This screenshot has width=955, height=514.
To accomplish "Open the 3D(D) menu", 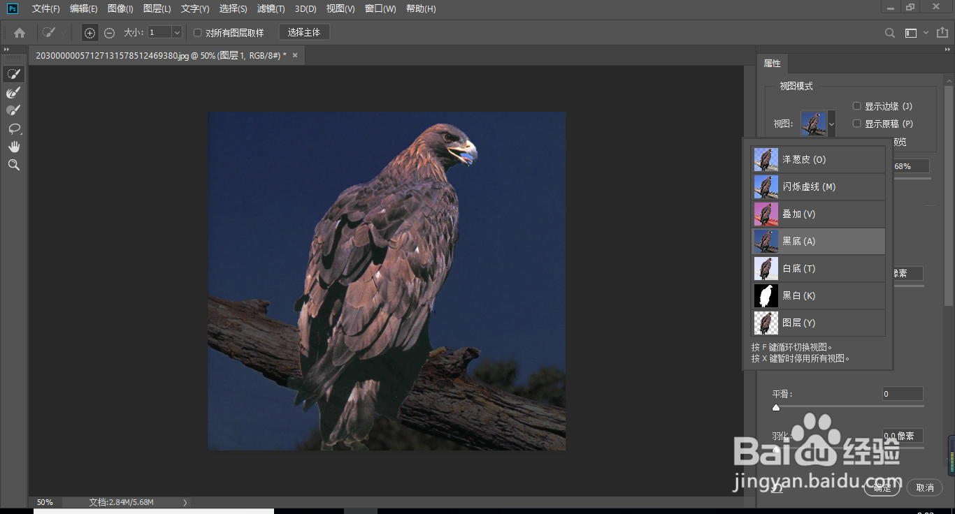I will click(306, 9).
